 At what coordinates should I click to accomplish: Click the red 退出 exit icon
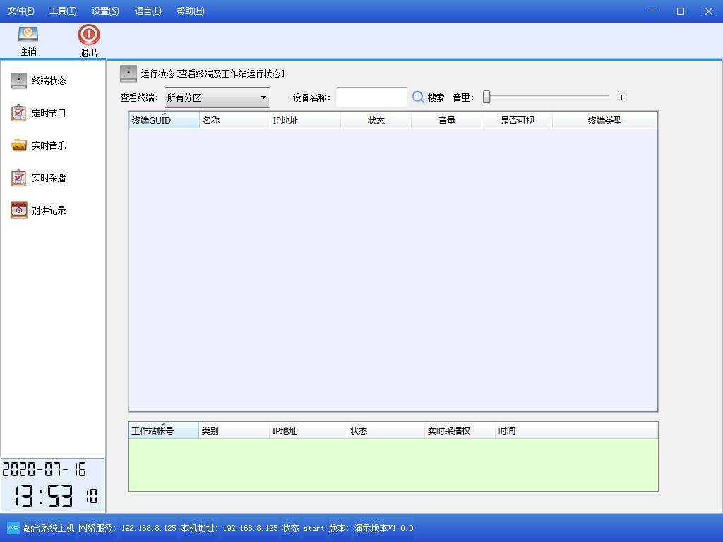click(88, 35)
